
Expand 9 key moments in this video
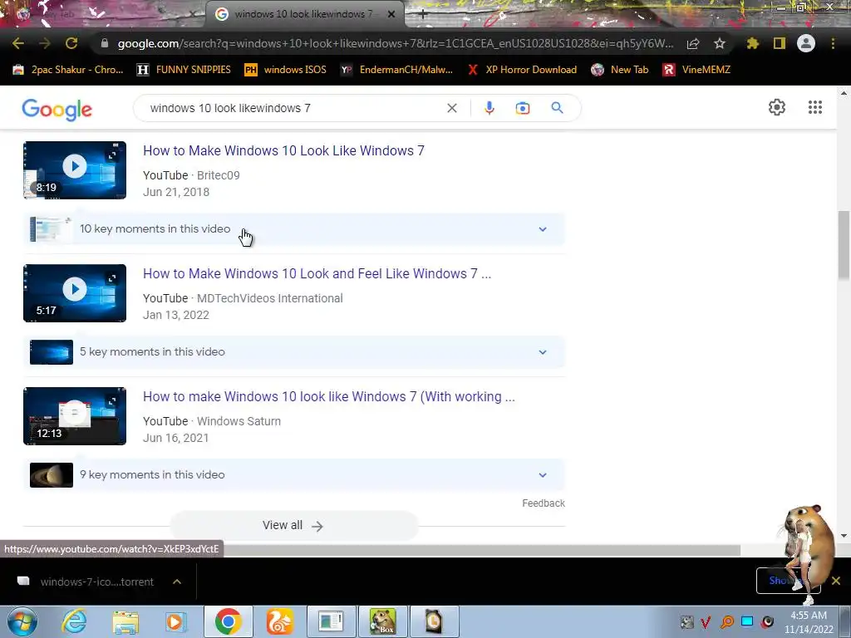point(293,474)
